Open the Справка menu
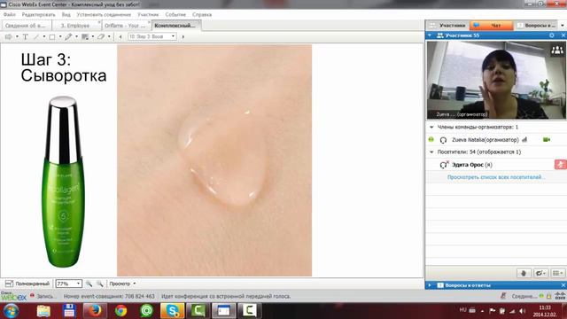Viewport: 567px width, 319px height. tap(202, 15)
